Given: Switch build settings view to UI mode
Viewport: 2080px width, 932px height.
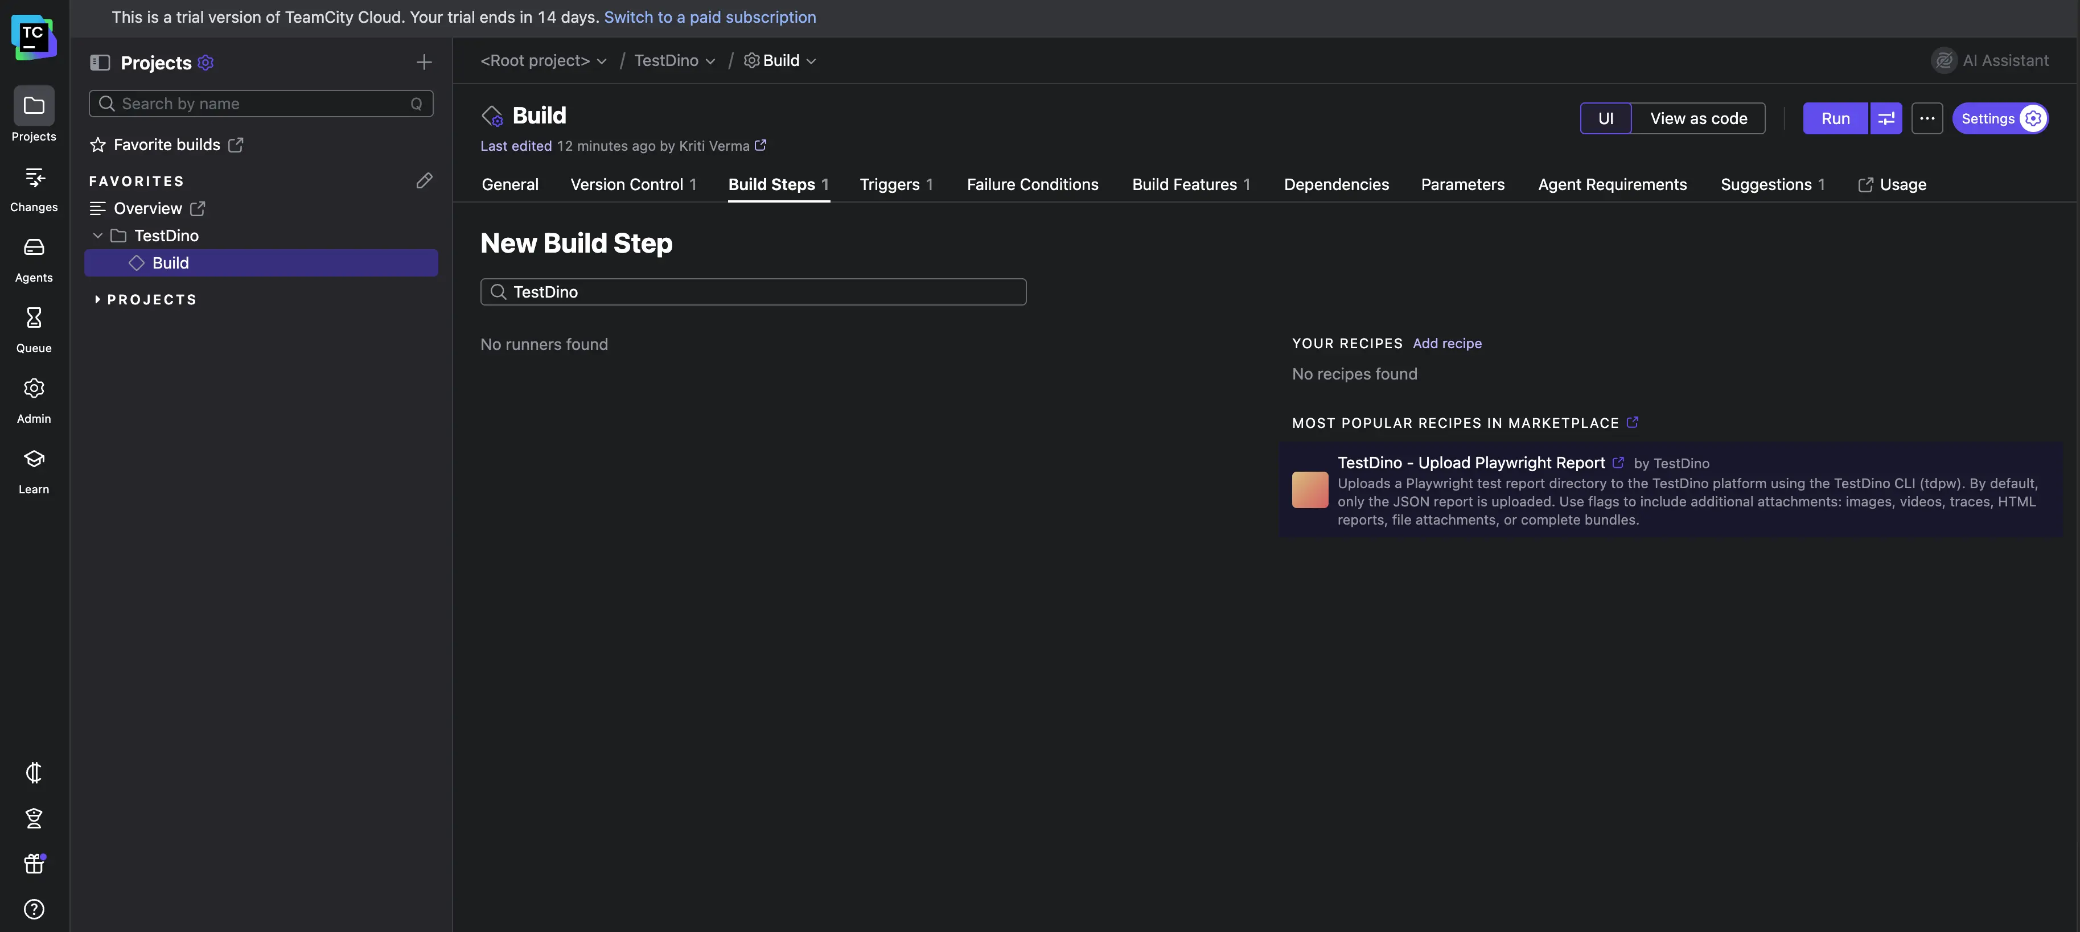Looking at the screenshot, I should tap(1606, 118).
